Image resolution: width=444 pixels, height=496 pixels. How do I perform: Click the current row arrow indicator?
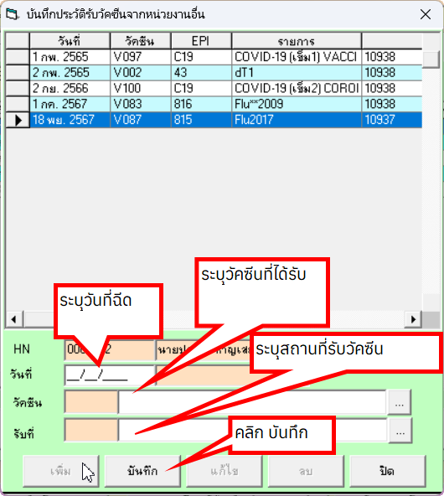[x=18, y=120]
